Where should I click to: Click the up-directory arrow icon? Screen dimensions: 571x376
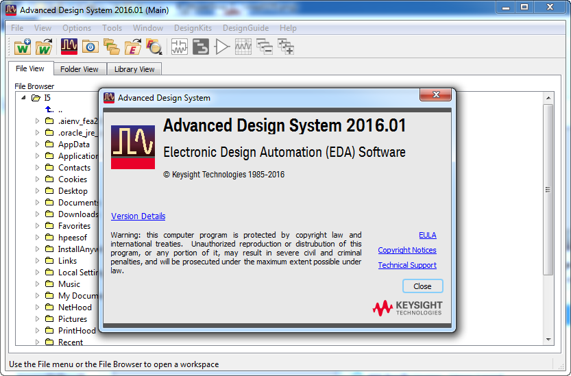point(49,109)
